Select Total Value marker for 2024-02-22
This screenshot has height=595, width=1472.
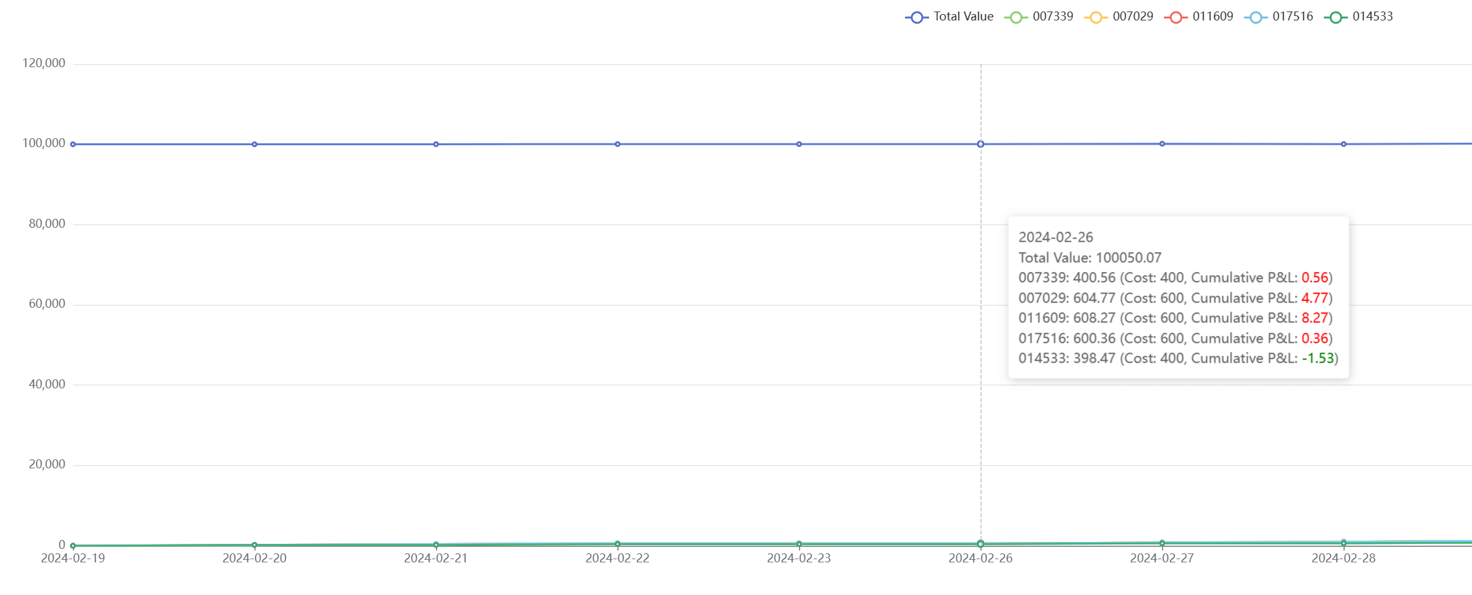[x=618, y=145]
